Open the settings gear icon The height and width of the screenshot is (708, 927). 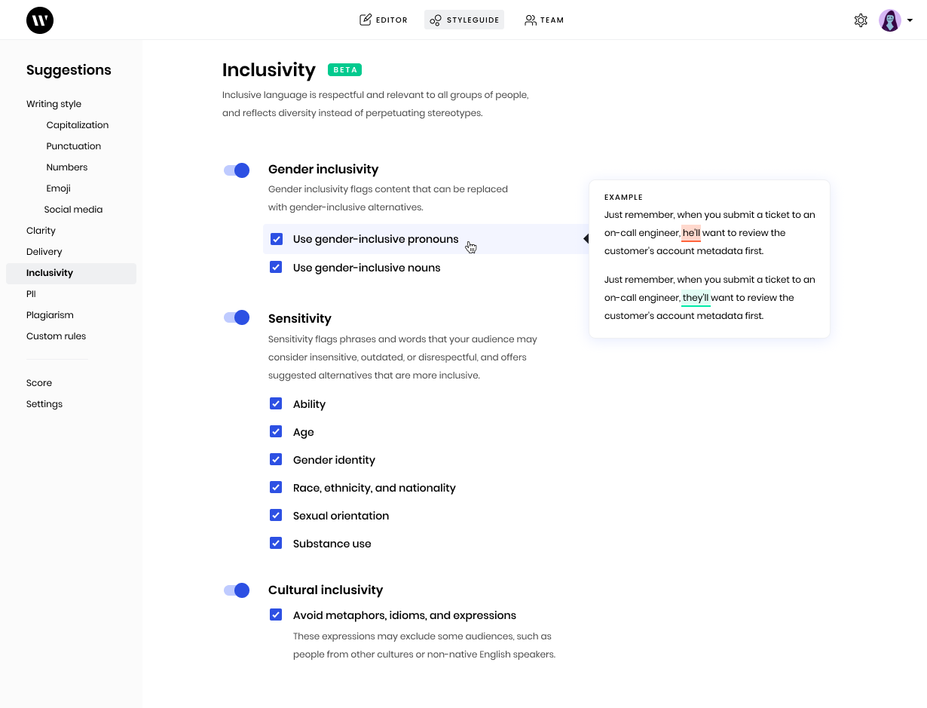861,20
